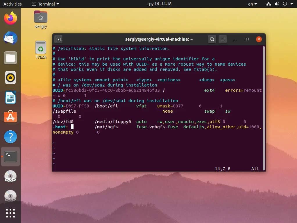Open the en keyboard layout dropdown
The height and width of the screenshot is (223, 297).
pyautogui.click(x=253, y=4)
